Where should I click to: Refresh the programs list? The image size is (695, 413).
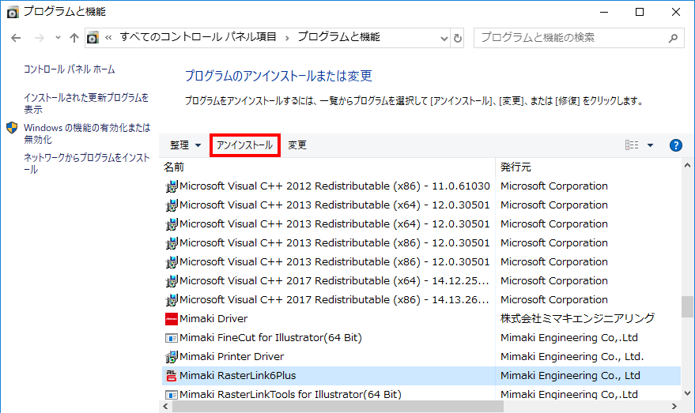click(x=458, y=38)
